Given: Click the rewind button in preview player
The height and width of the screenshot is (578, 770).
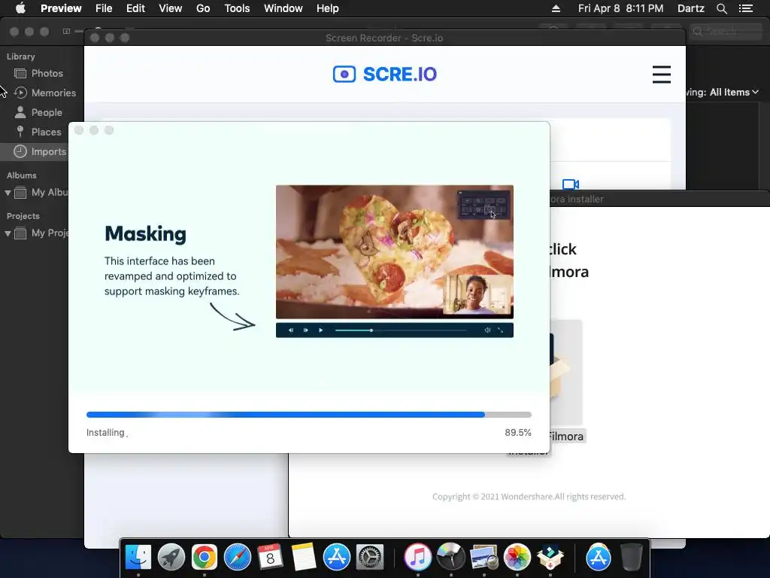Looking at the screenshot, I should (291, 330).
